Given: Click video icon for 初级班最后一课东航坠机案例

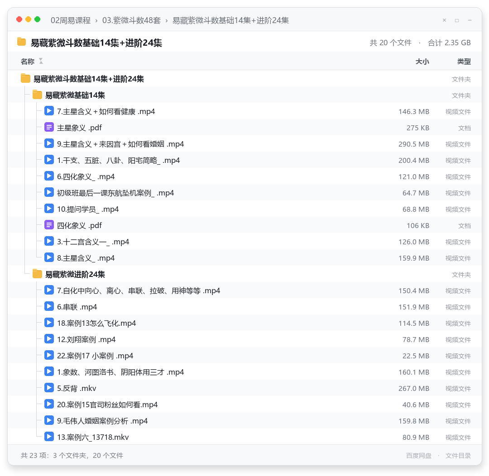Looking at the screenshot, I should pos(49,192).
